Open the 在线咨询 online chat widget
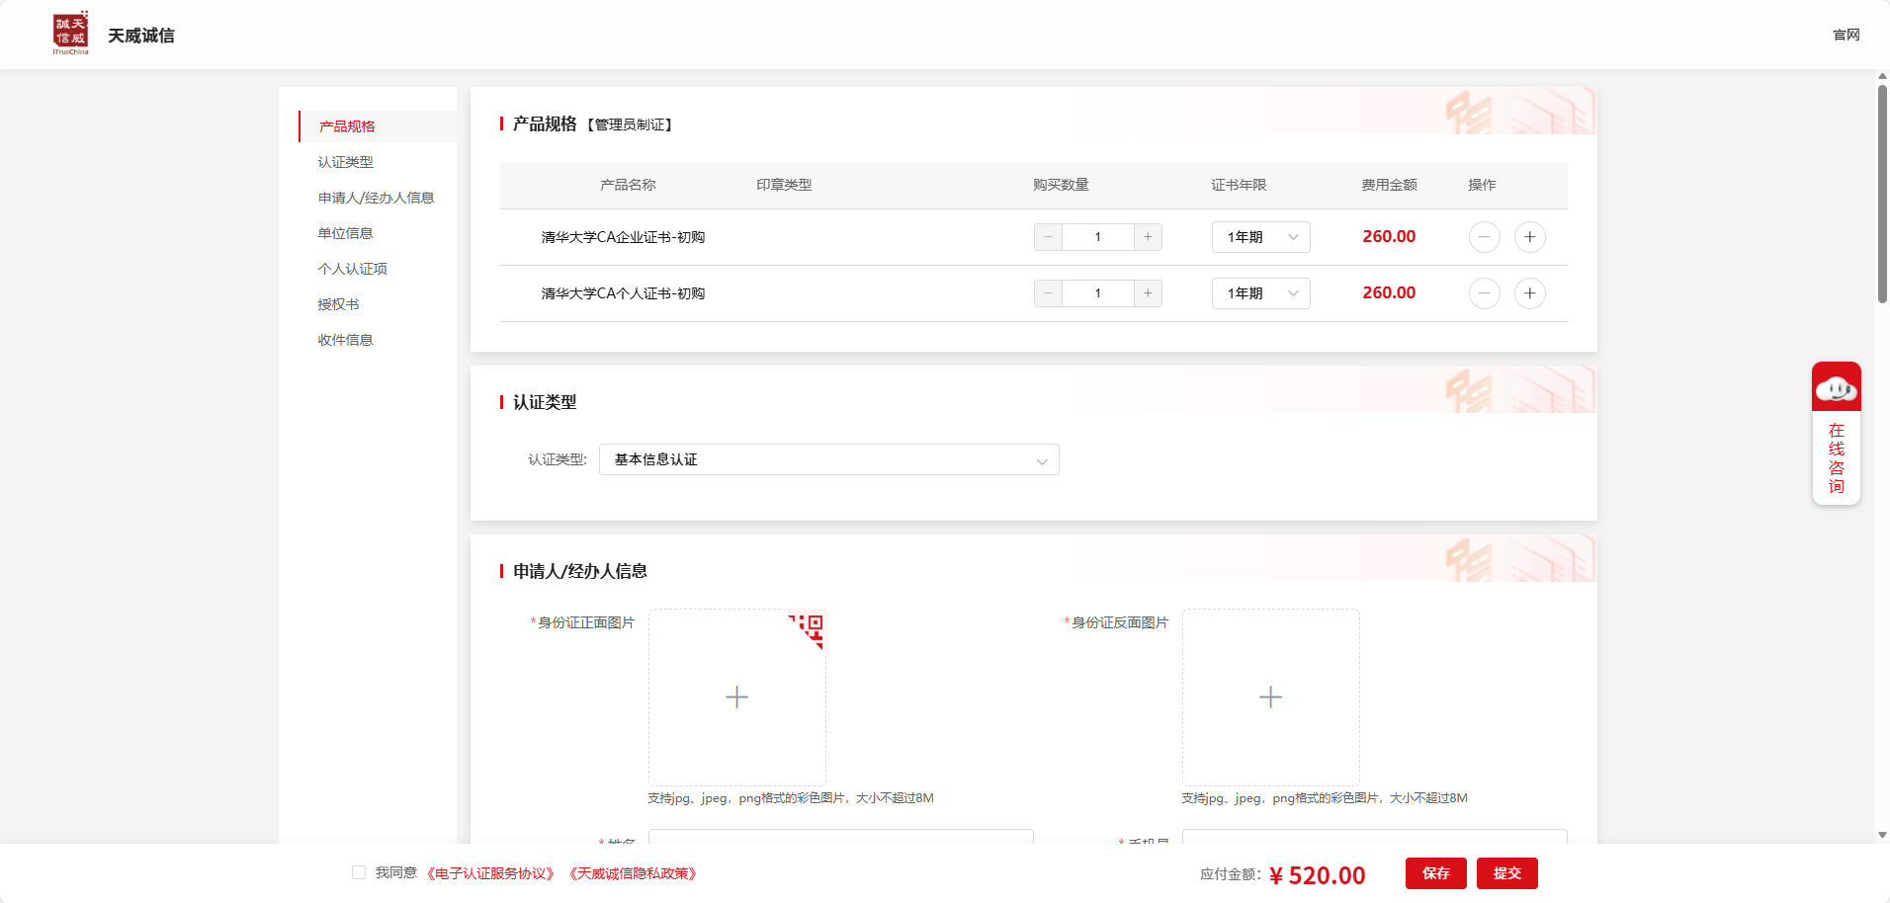 (1836, 434)
